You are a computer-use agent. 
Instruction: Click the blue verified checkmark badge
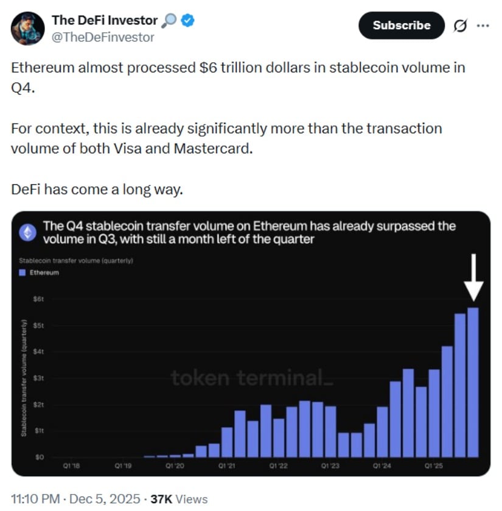186,19
